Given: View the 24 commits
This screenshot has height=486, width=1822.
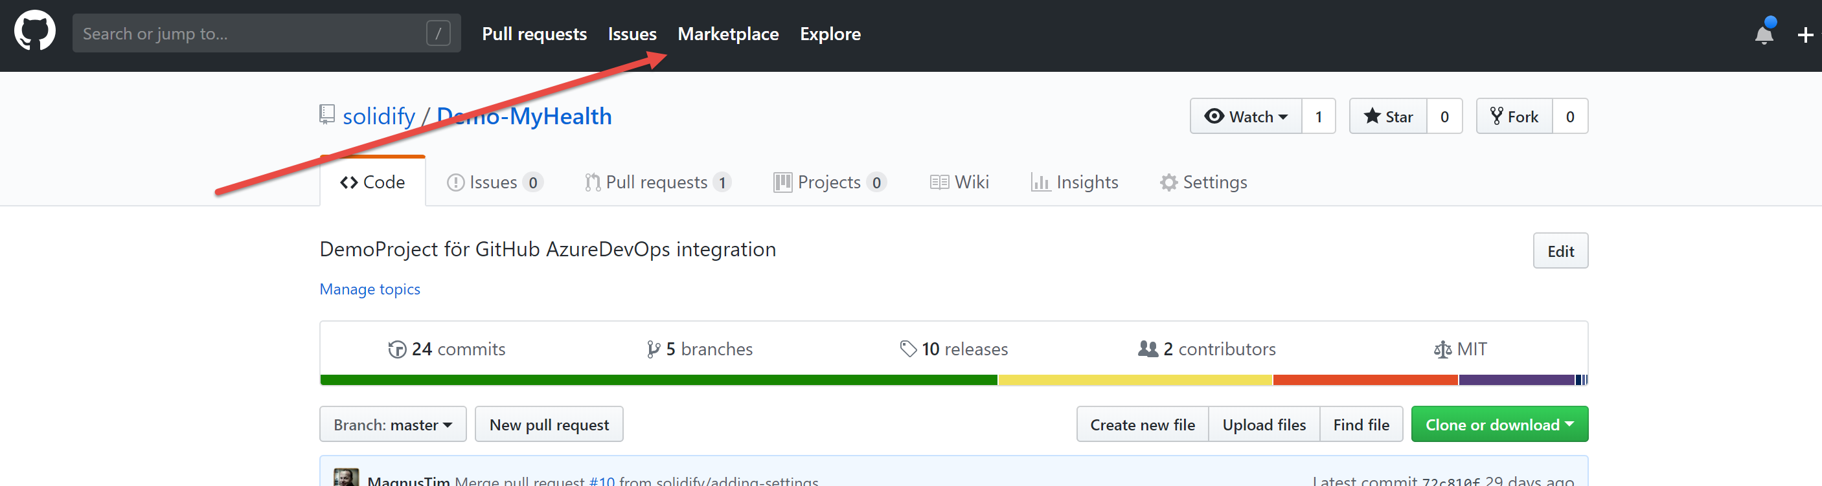Looking at the screenshot, I should click(x=446, y=349).
